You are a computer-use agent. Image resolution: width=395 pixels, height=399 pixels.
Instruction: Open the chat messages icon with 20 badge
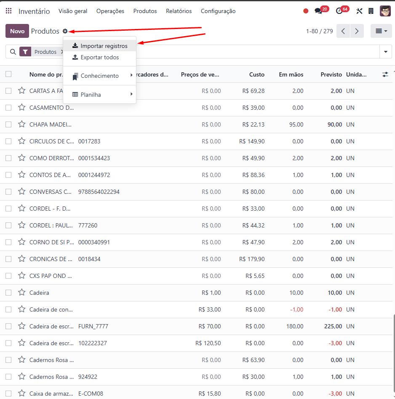click(318, 11)
